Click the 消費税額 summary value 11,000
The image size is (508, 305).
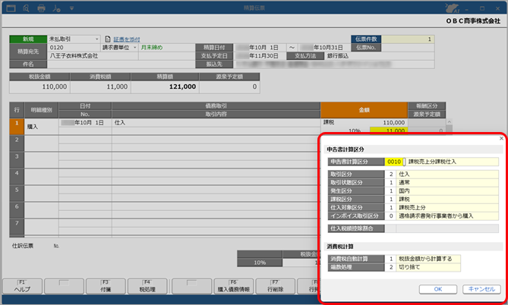pyautogui.click(x=100, y=86)
